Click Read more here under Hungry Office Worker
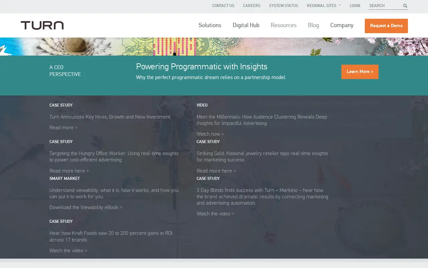The height and width of the screenshot is (268, 428). coord(69,171)
